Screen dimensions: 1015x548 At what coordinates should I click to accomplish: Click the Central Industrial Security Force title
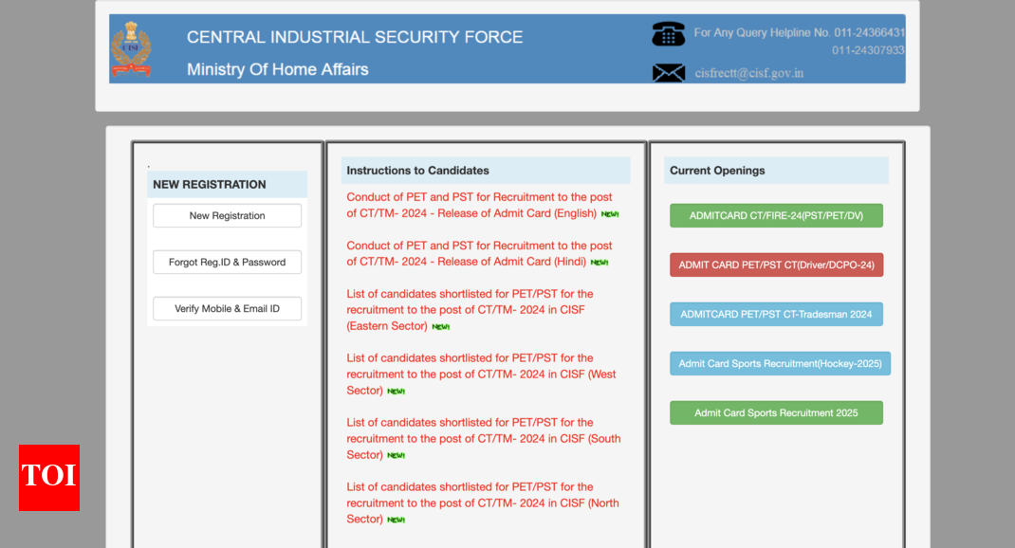coord(355,37)
